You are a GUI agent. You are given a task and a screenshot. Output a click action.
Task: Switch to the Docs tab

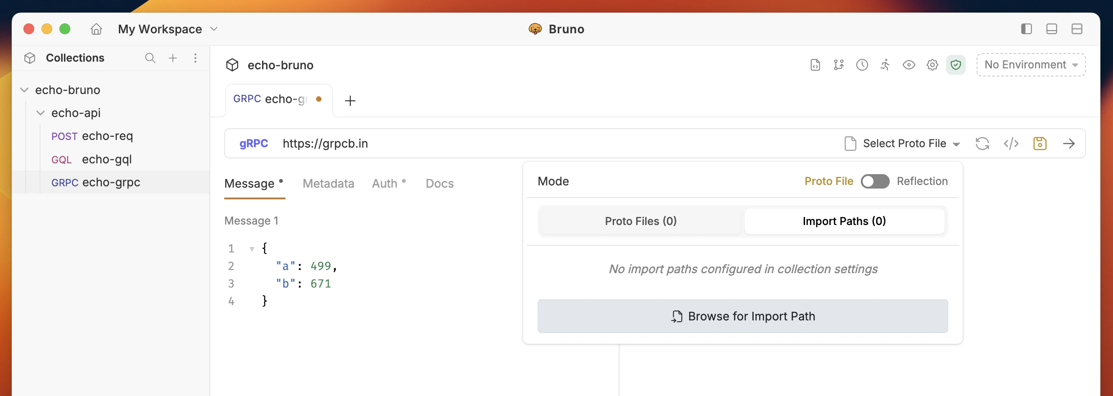439,184
